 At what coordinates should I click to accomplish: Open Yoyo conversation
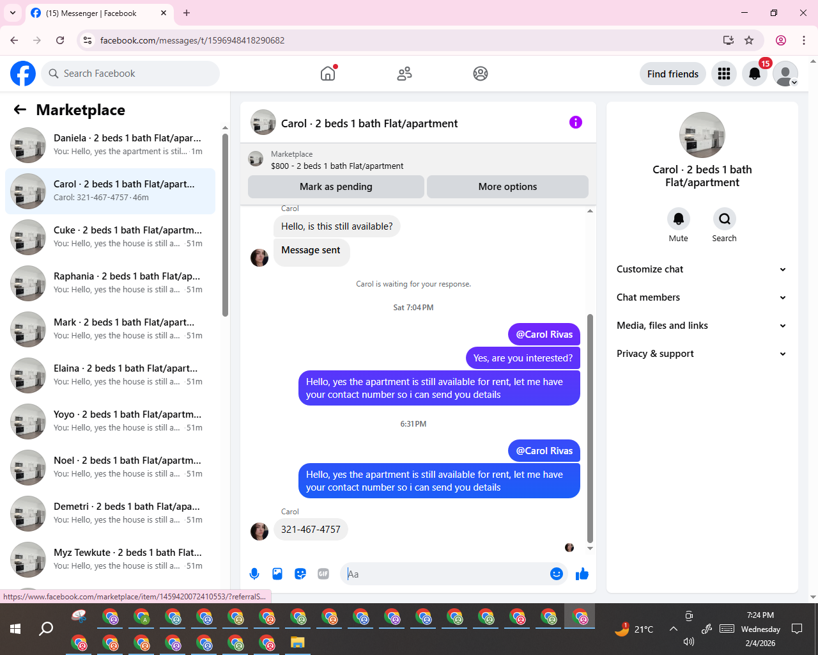click(x=110, y=422)
